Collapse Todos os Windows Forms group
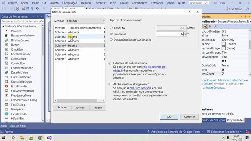The height and width of the screenshot is (141, 251). (3, 26)
